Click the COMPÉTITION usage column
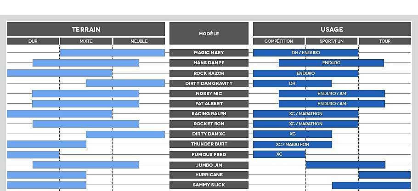418x191 pixels. click(279, 41)
